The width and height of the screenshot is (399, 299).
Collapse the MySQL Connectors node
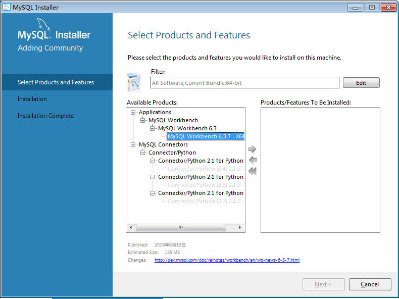click(133, 144)
